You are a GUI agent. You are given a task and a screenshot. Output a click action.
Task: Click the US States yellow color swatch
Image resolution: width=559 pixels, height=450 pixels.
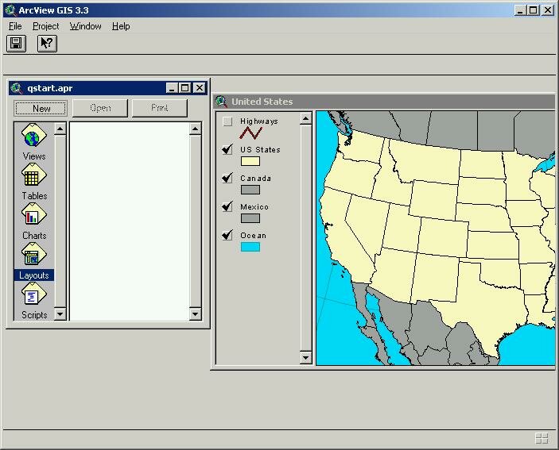coord(250,161)
